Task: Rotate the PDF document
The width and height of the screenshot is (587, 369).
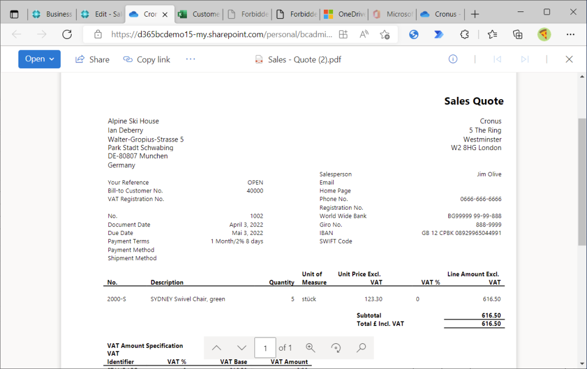Action: click(336, 348)
